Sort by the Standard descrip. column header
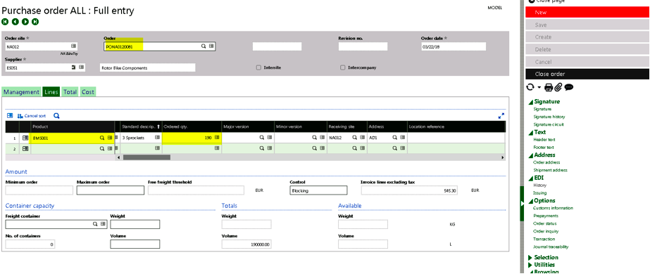The width and height of the screenshot is (650, 274). pyautogui.click(x=140, y=126)
